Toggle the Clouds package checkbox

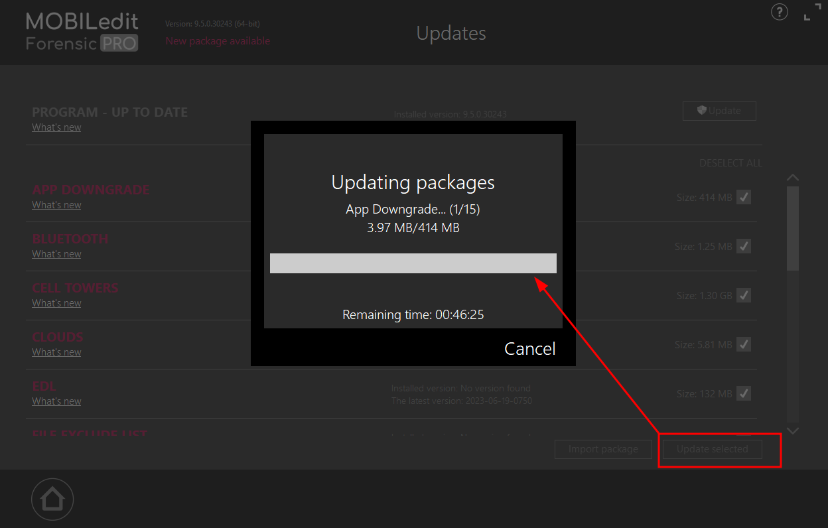tap(744, 344)
